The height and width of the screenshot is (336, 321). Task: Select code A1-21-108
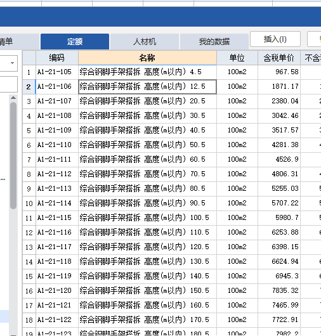pos(55,115)
